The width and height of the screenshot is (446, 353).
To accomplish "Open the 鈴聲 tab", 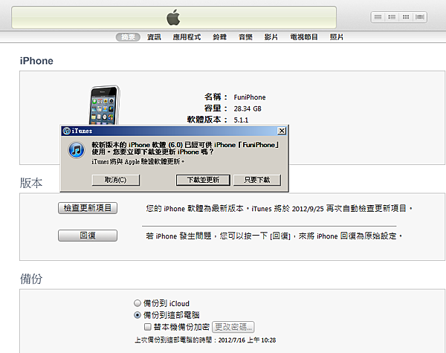I will click(219, 37).
